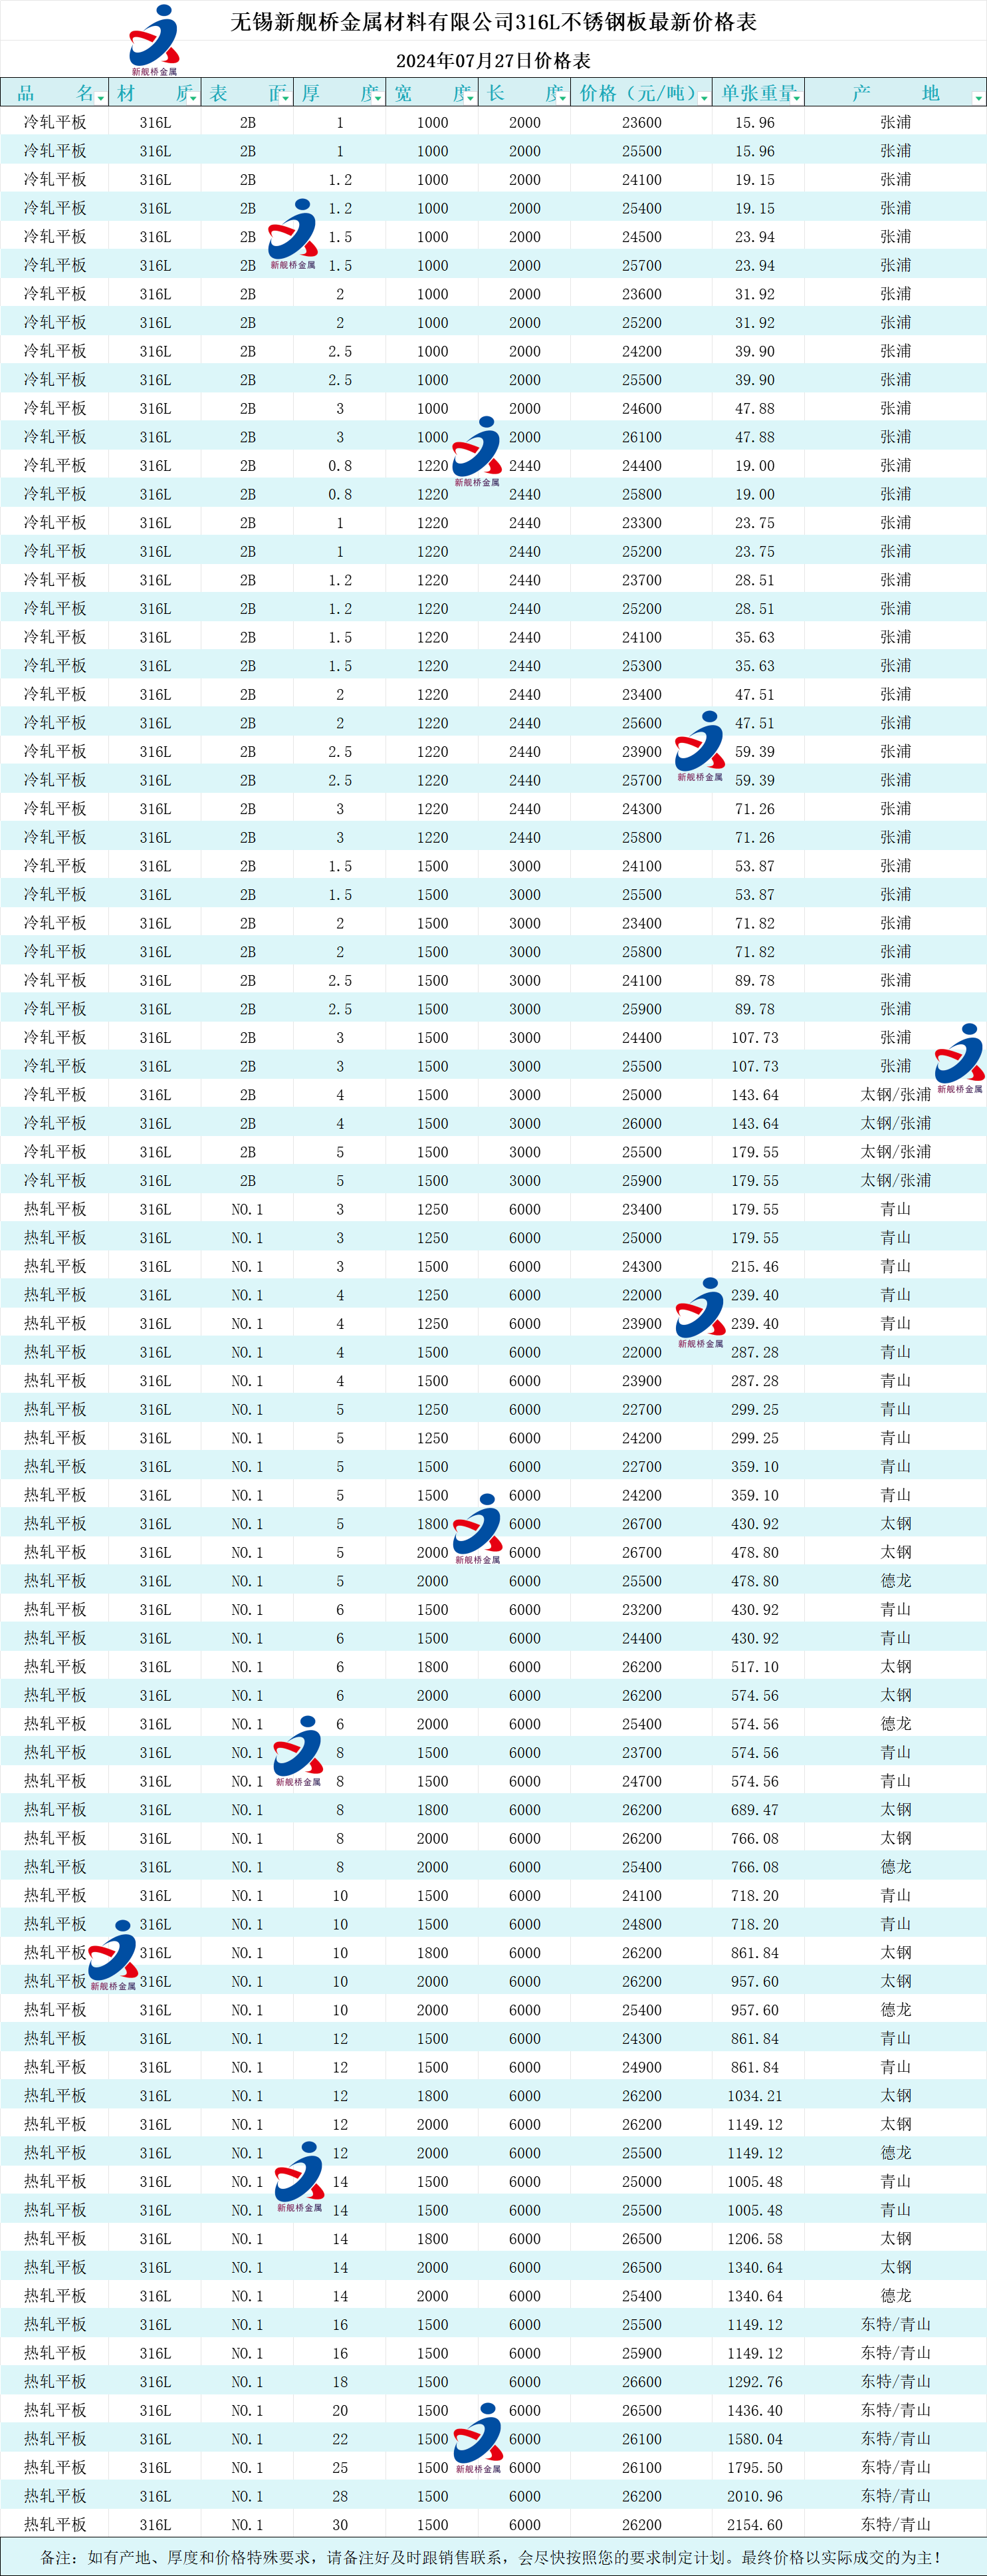Open the 品名 column filter dropdown
987x2576 pixels.
100,97
